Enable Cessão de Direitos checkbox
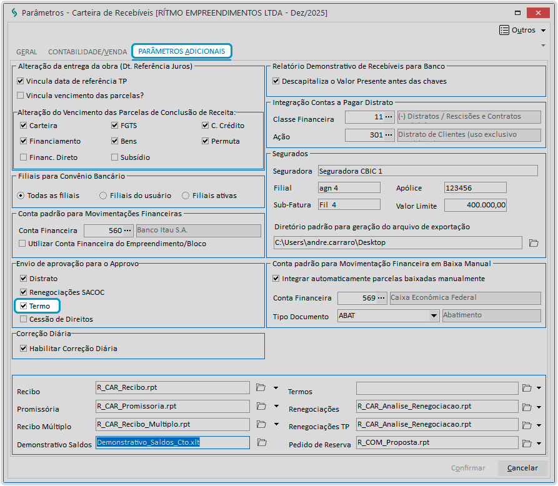The image size is (558, 486). tap(24, 319)
